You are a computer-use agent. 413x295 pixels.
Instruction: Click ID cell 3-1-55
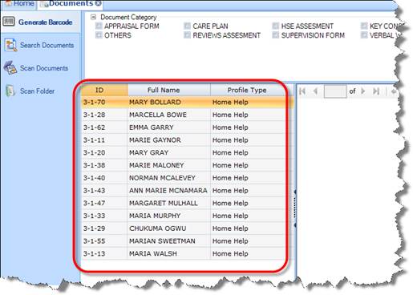click(104, 241)
